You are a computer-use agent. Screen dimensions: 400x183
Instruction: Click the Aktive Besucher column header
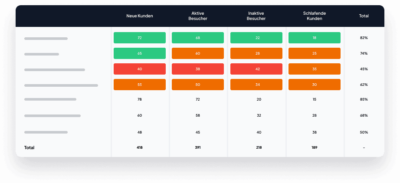coord(197,16)
